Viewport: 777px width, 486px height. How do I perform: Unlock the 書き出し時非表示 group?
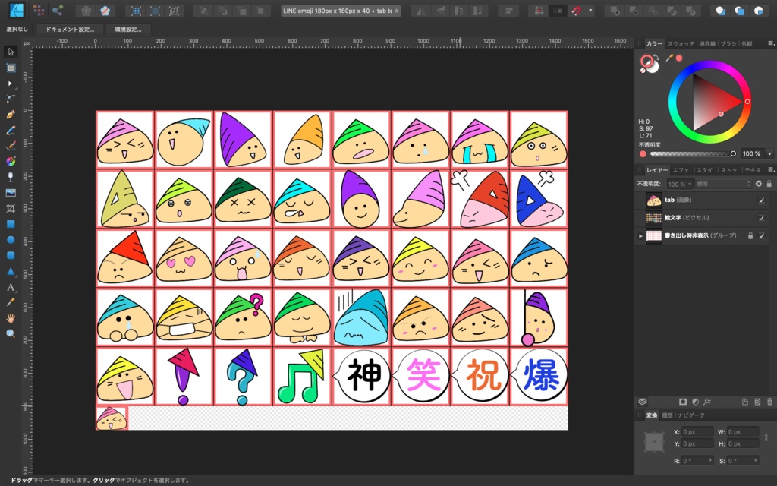tap(750, 235)
